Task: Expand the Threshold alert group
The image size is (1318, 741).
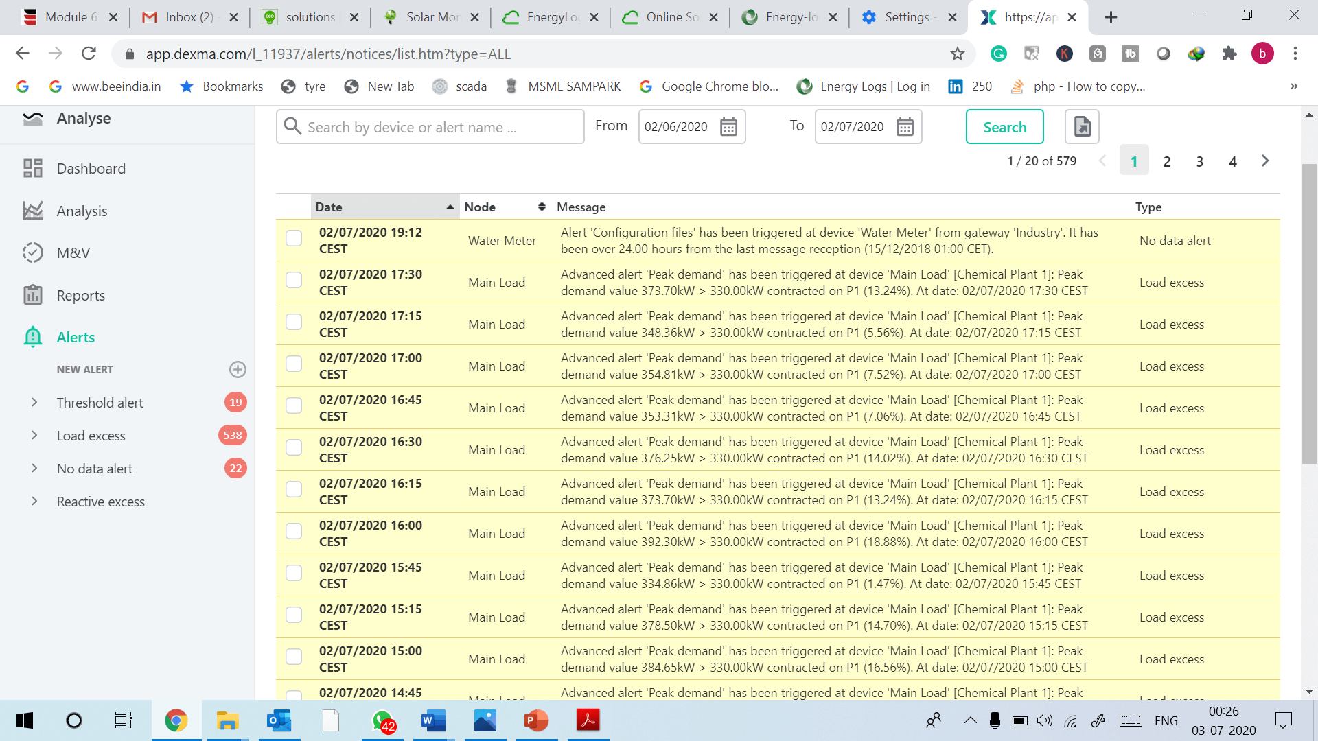Action: point(34,403)
